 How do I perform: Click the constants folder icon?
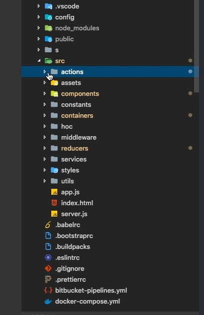point(54,104)
